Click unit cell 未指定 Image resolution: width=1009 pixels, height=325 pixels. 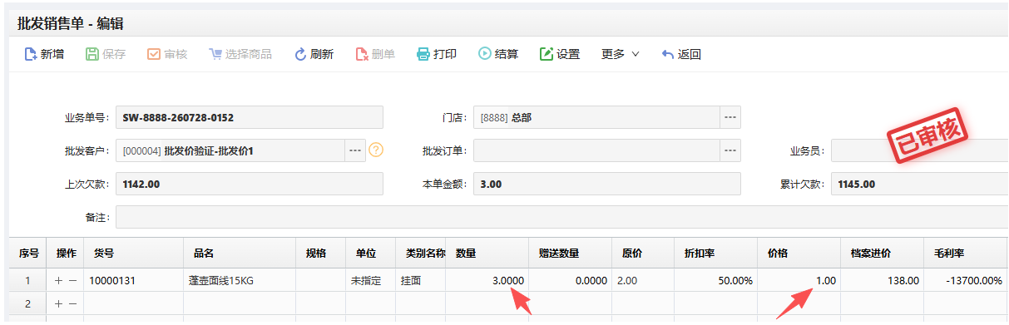370,281
